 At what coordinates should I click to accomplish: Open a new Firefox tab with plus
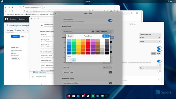44,7
